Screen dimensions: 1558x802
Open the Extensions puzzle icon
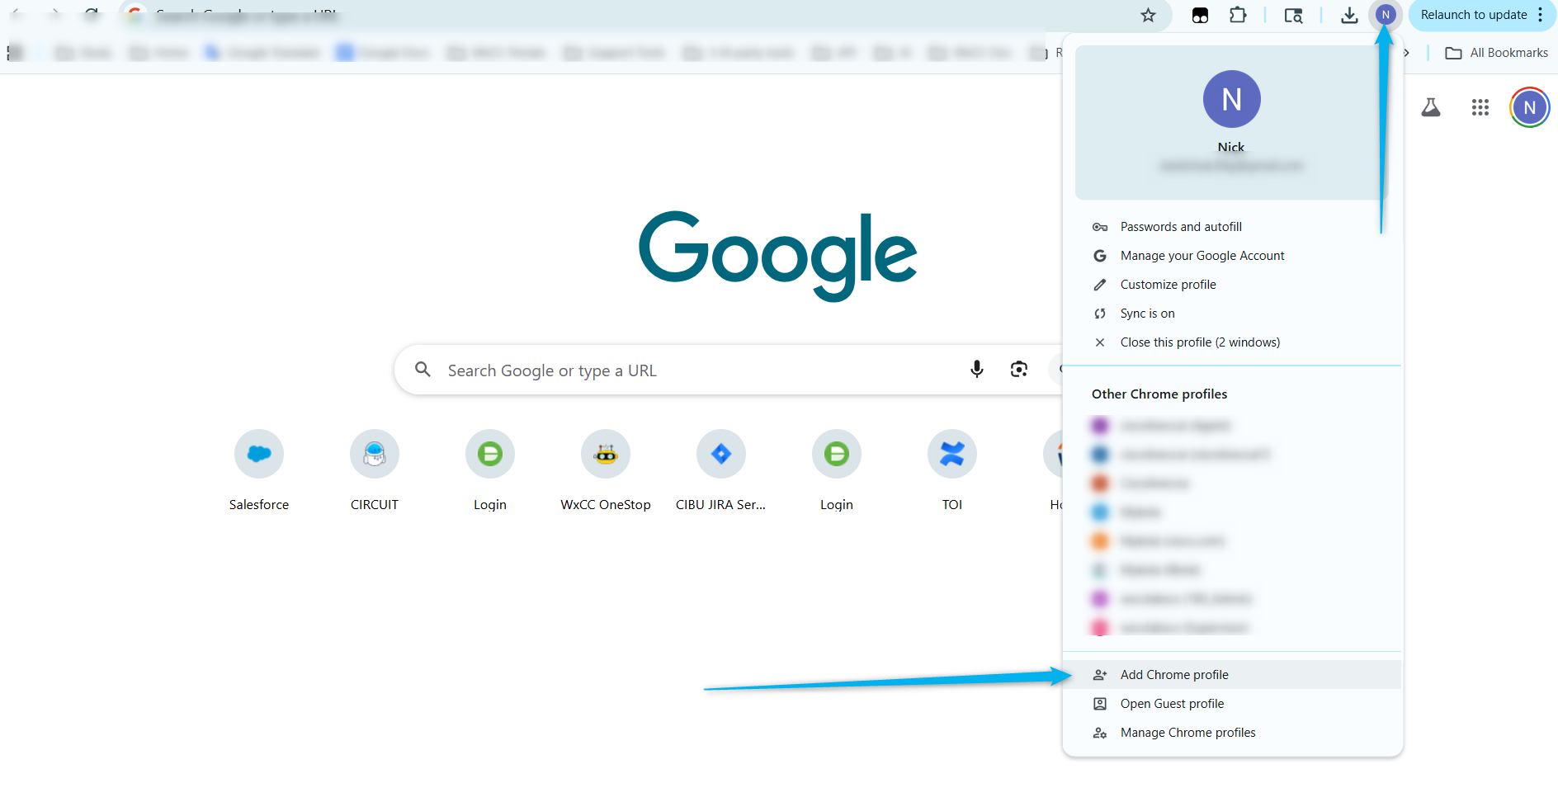point(1238,16)
